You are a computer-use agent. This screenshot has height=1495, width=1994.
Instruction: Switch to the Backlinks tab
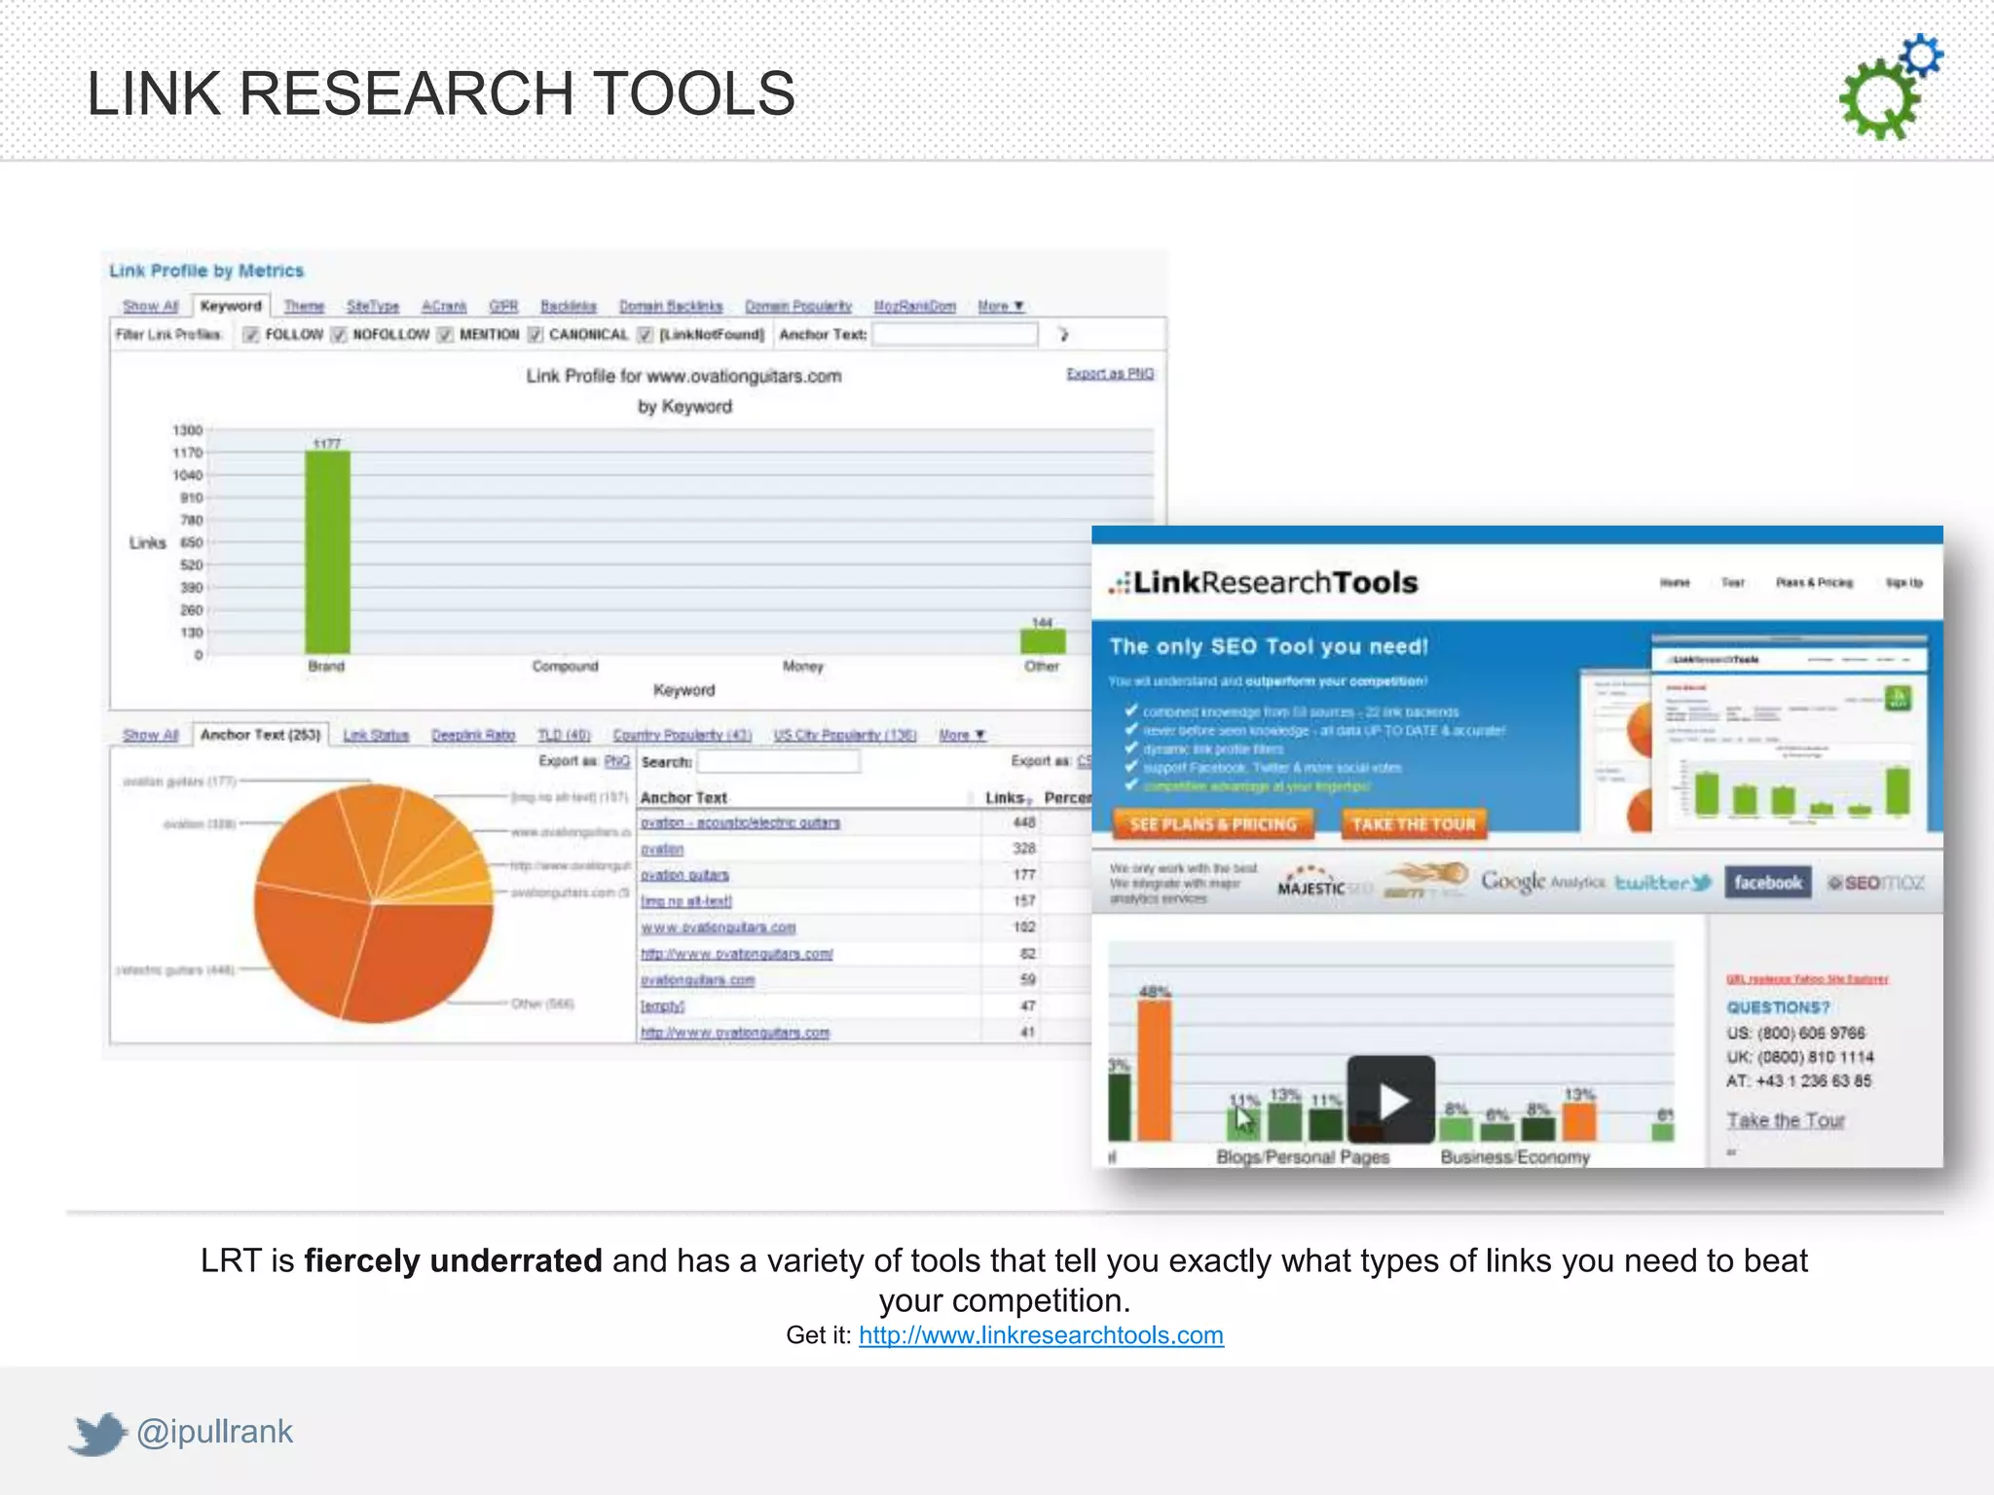coord(569,306)
